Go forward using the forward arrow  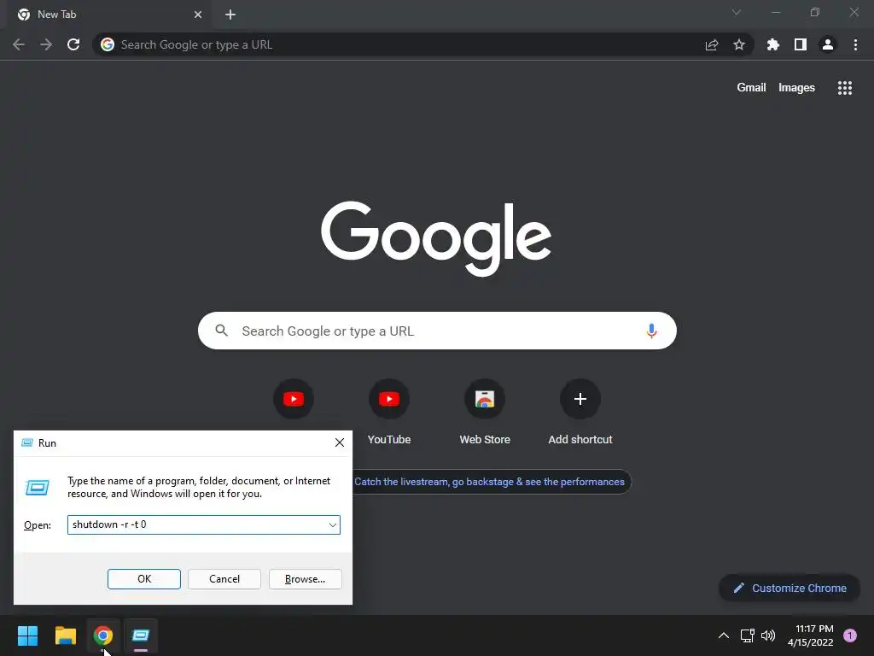46,44
